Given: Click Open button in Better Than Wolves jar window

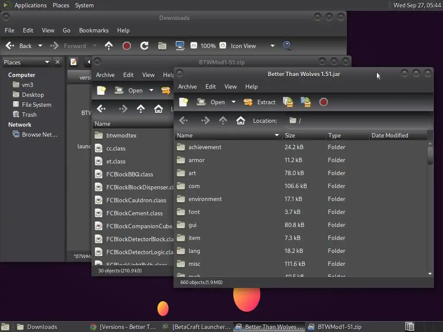Looking at the screenshot, I should point(211,102).
